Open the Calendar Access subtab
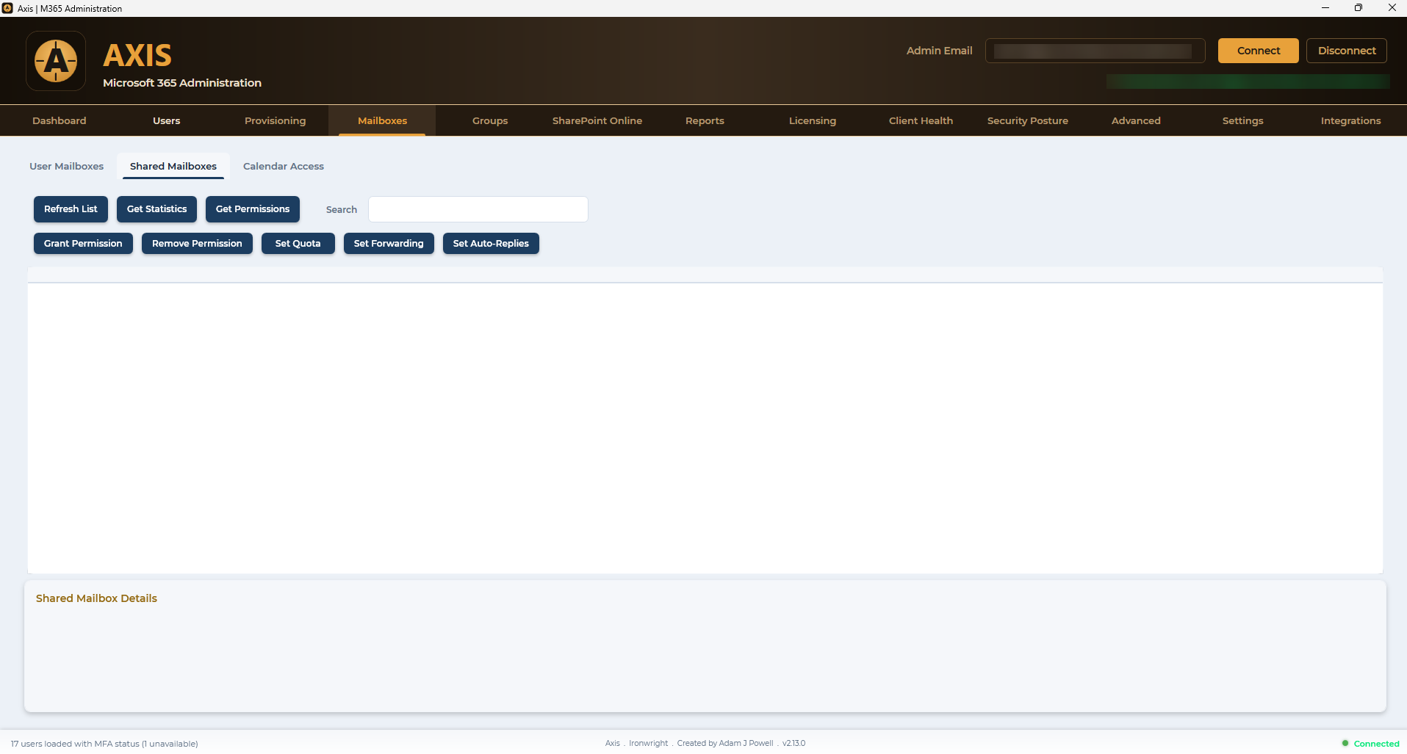 [284, 166]
